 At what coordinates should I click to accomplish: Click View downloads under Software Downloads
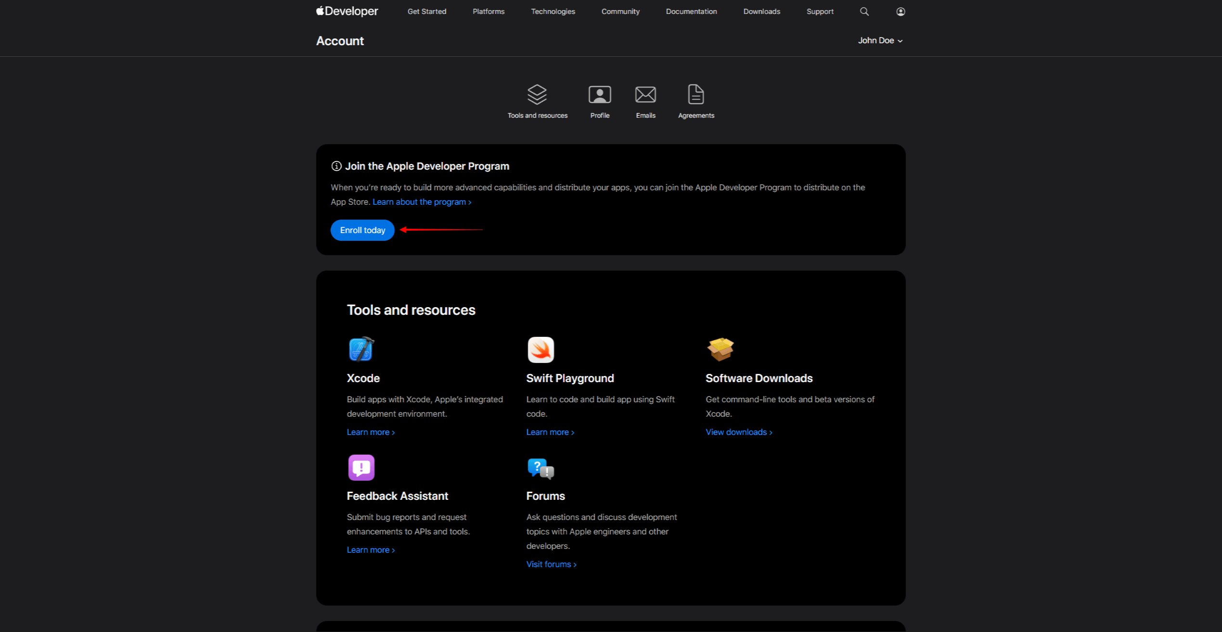click(737, 432)
